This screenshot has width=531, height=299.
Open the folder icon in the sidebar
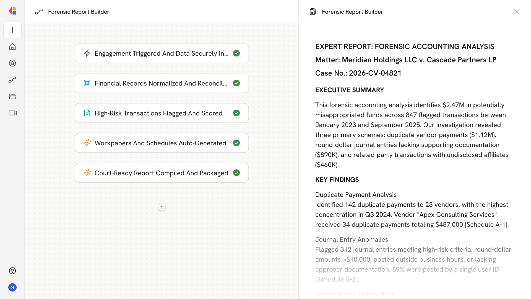click(12, 96)
